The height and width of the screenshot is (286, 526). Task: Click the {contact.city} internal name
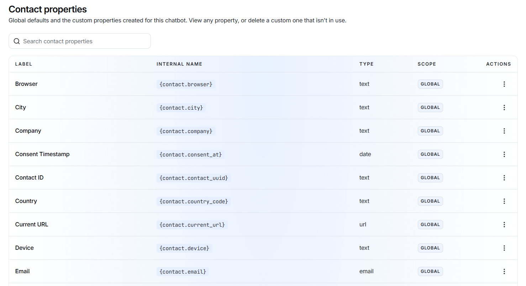(x=181, y=108)
